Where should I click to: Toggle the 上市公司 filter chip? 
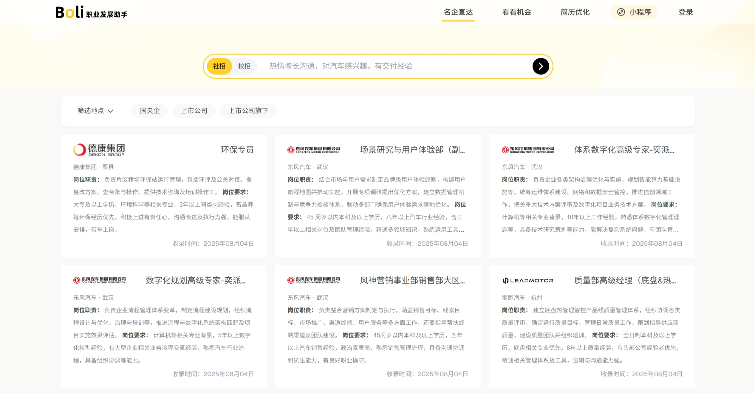pyautogui.click(x=194, y=111)
